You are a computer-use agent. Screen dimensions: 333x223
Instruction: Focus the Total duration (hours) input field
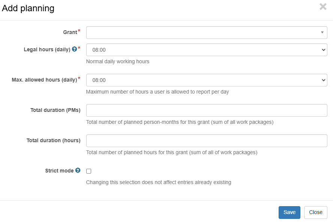click(x=207, y=141)
